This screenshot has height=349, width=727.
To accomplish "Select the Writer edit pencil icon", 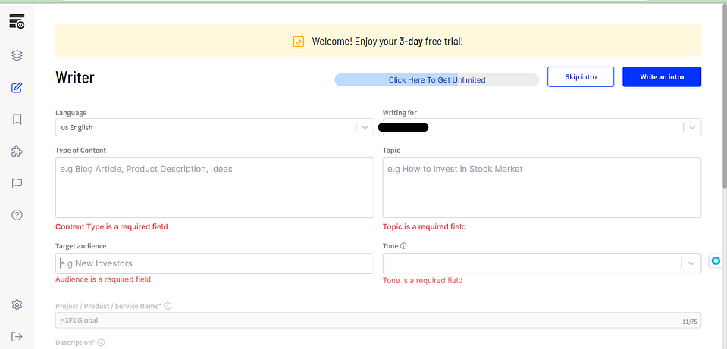I will click(17, 87).
